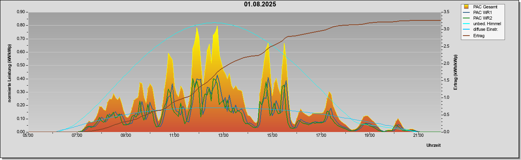This screenshot has height=160, width=521.
Task: Click the Ertrag (kWh/kWp) right axis title
Action: click(x=455, y=72)
